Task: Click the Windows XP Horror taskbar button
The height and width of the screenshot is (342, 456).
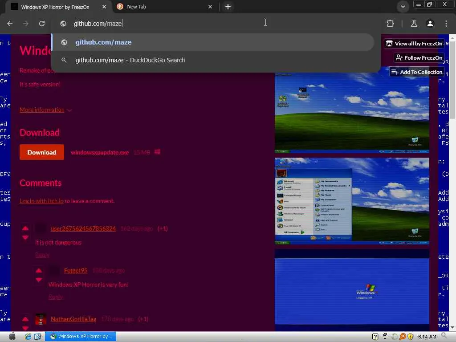Action: point(81,337)
